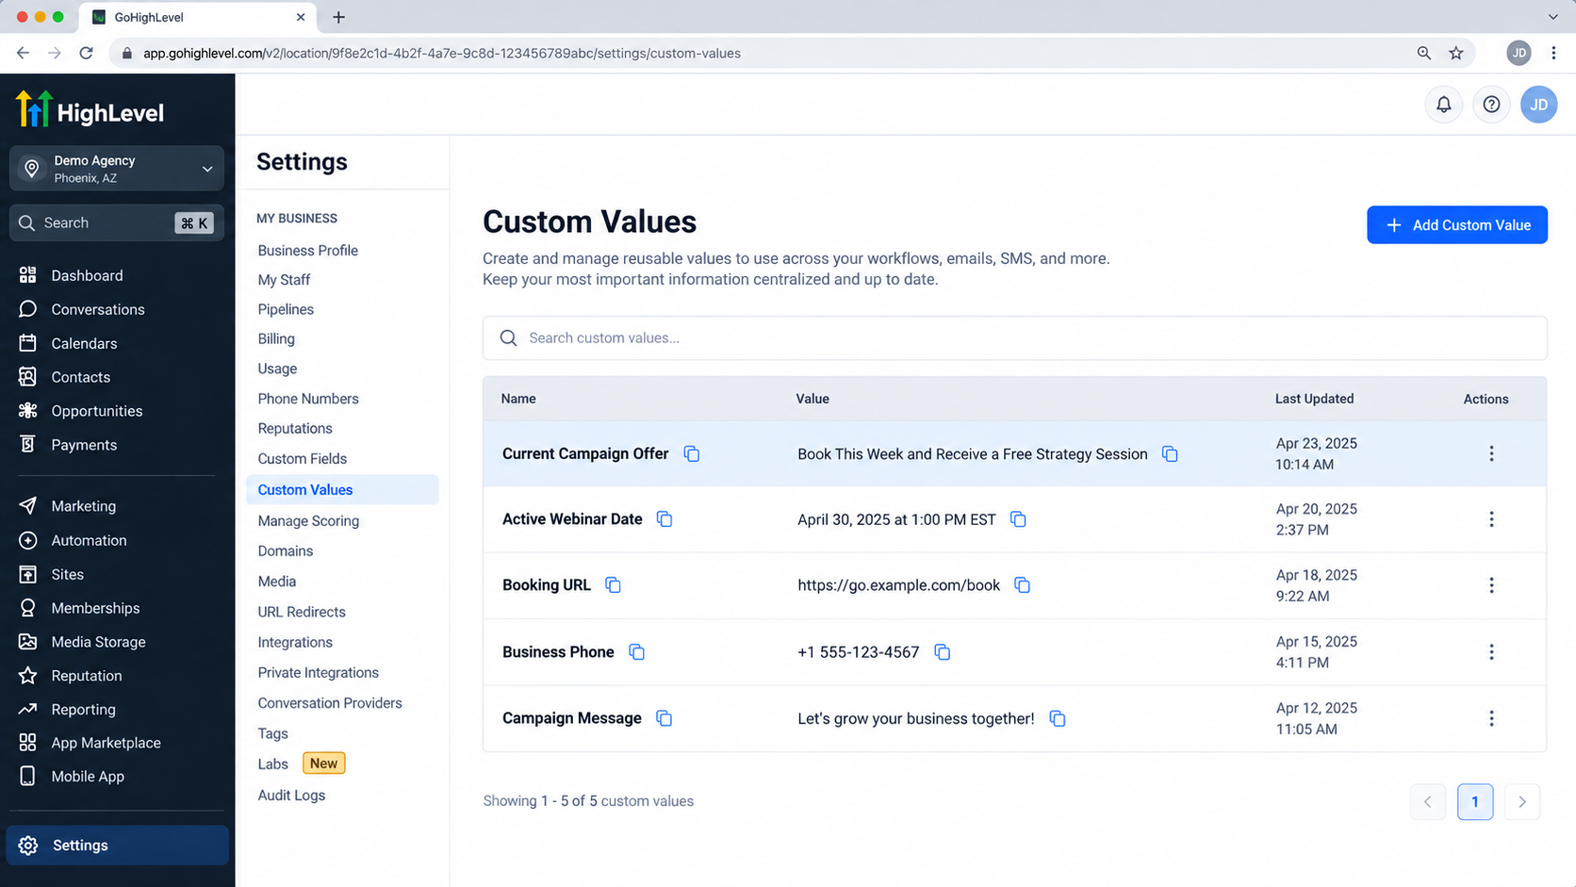Reload the page in the browser
1576x887 pixels.
pyautogui.click(x=86, y=53)
